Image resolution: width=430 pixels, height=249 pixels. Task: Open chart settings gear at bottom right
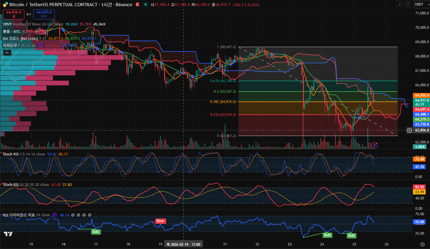click(422, 244)
